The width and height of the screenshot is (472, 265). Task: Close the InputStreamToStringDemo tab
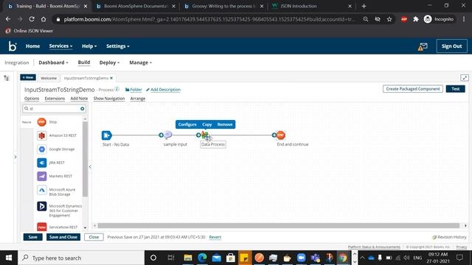[x=111, y=78]
